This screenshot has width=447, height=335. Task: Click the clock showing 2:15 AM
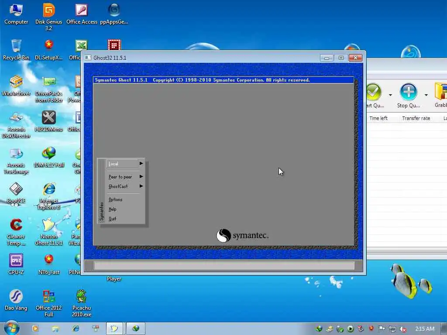point(425,329)
